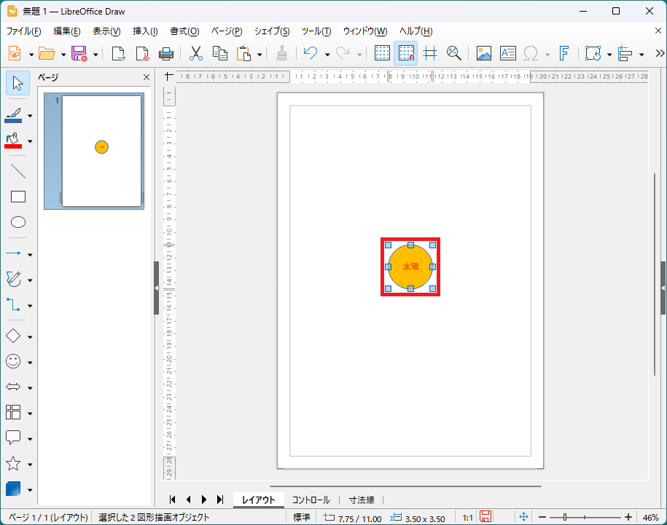Select page 1 thumbnail in panel

[x=101, y=151]
